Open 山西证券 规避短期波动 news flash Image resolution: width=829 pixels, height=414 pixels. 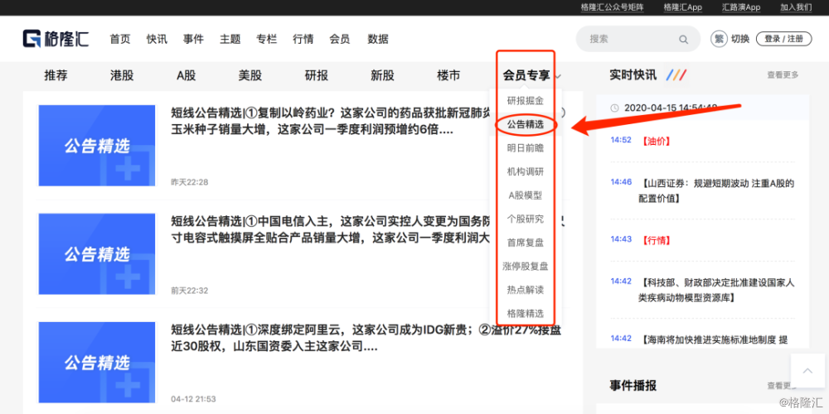(x=717, y=190)
